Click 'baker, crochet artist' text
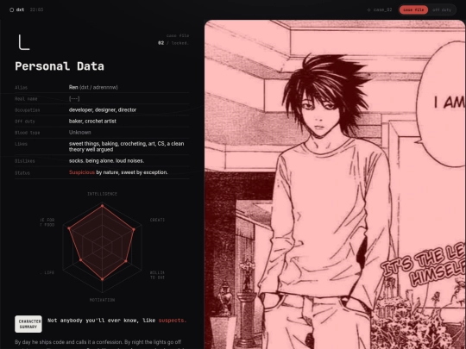This screenshot has width=466, height=349. click(92, 122)
